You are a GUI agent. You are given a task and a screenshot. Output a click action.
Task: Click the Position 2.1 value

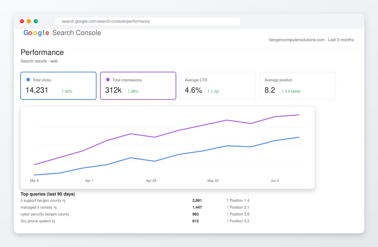pos(238,207)
